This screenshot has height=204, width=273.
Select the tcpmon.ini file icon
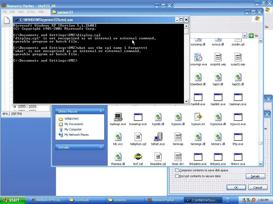pyautogui.click(x=198, y=117)
